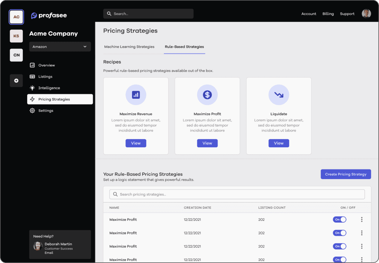This screenshot has height=263, width=379.
Task: Click the Intelligence lightbulb icon
Action: coord(32,88)
